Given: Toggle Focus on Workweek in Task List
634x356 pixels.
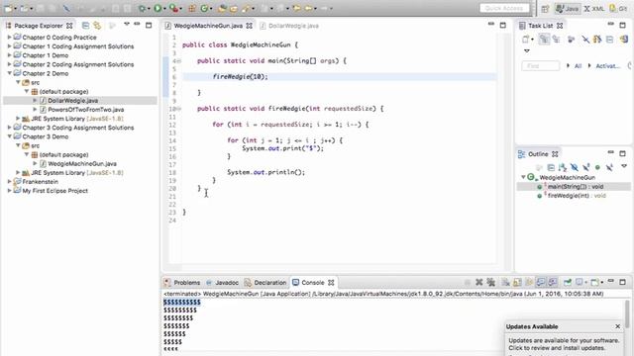Looking at the screenshot, I should point(571,40).
